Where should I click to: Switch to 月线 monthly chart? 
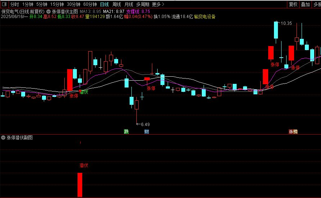(129, 4)
